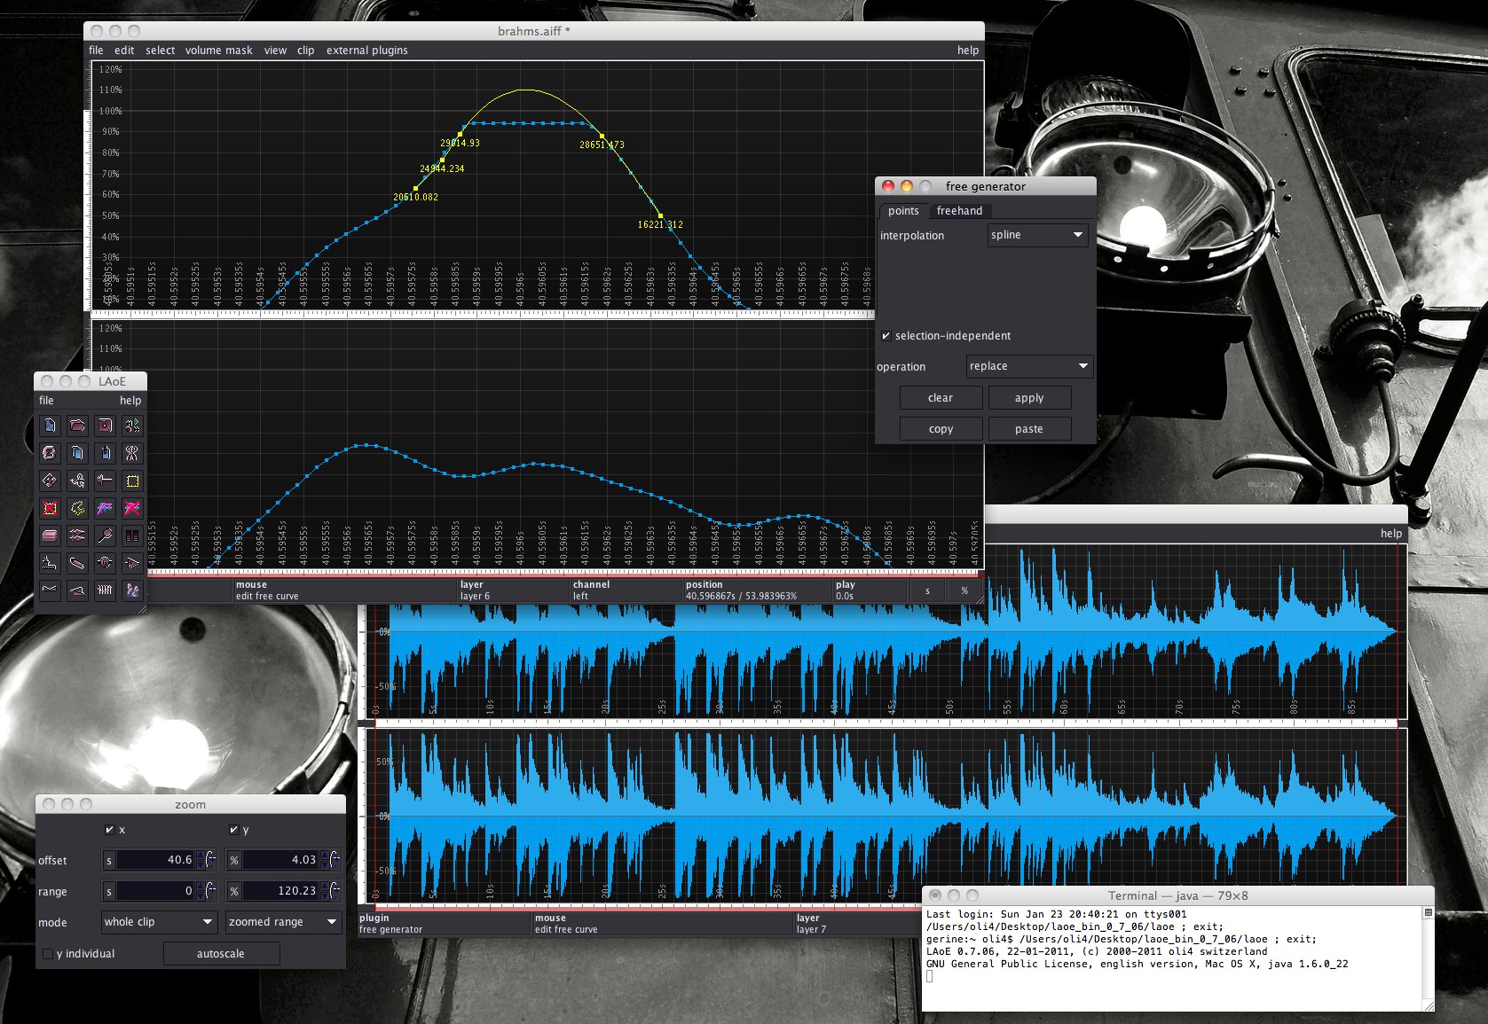Click the amplifier triangle icon
This screenshot has width=1488, height=1024.
point(132,563)
